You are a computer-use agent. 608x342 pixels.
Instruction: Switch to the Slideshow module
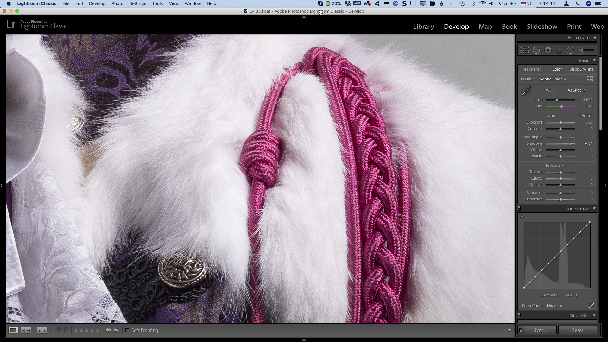point(542,27)
